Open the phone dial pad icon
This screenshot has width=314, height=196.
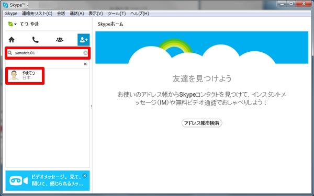click(x=36, y=40)
